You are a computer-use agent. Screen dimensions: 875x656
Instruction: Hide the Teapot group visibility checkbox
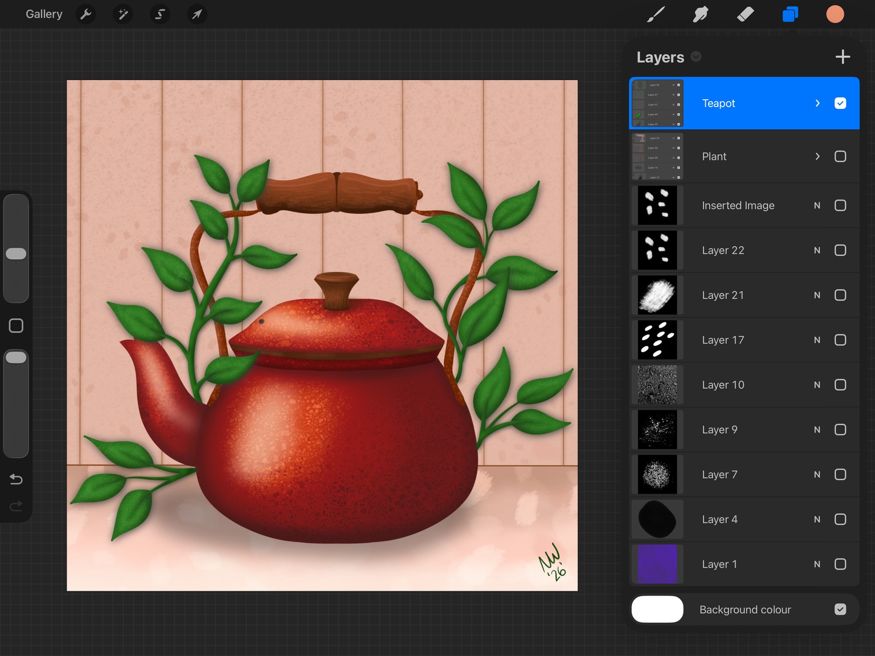tap(840, 103)
